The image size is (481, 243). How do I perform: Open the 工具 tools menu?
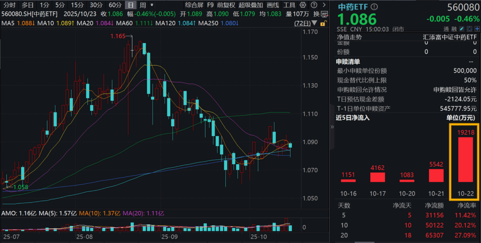click(x=289, y=5)
